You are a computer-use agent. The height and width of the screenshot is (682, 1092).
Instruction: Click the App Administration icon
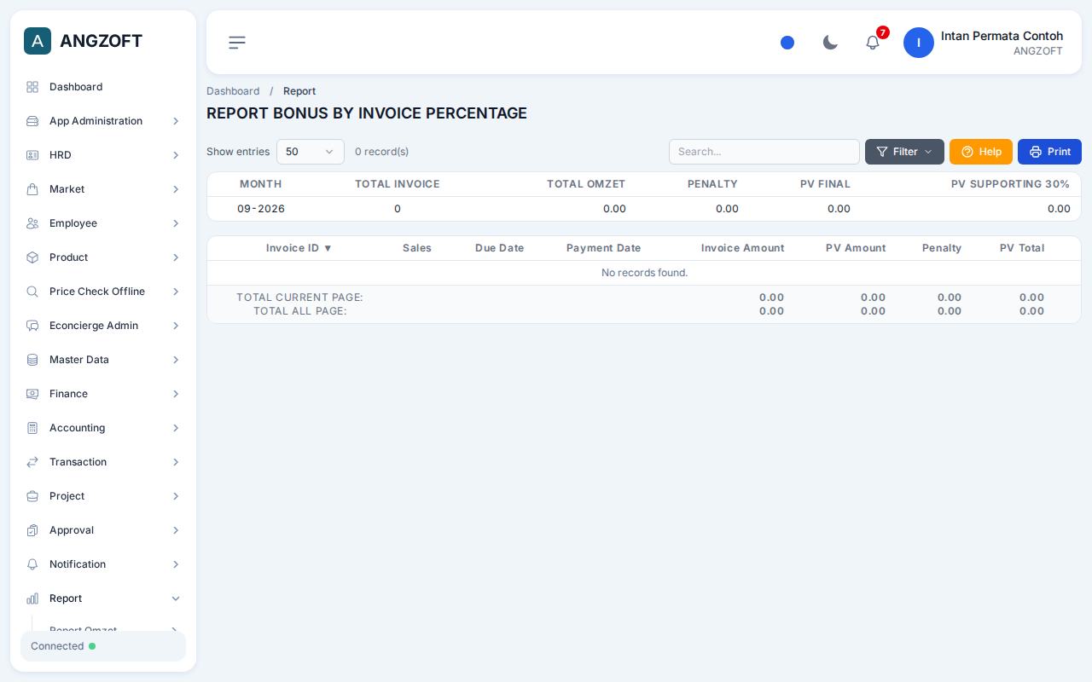point(32,121)
